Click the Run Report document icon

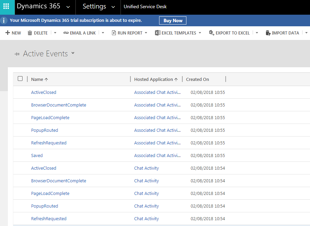tap(114, 33)
